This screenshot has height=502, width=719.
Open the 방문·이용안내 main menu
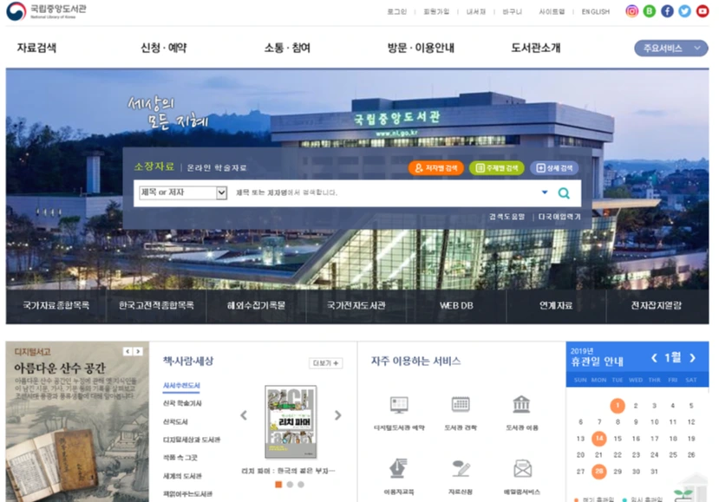(x=421, y=48)
